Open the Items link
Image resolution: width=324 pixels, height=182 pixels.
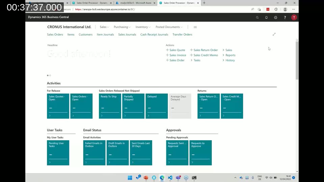pyautogui.click(x=71, y=34)
